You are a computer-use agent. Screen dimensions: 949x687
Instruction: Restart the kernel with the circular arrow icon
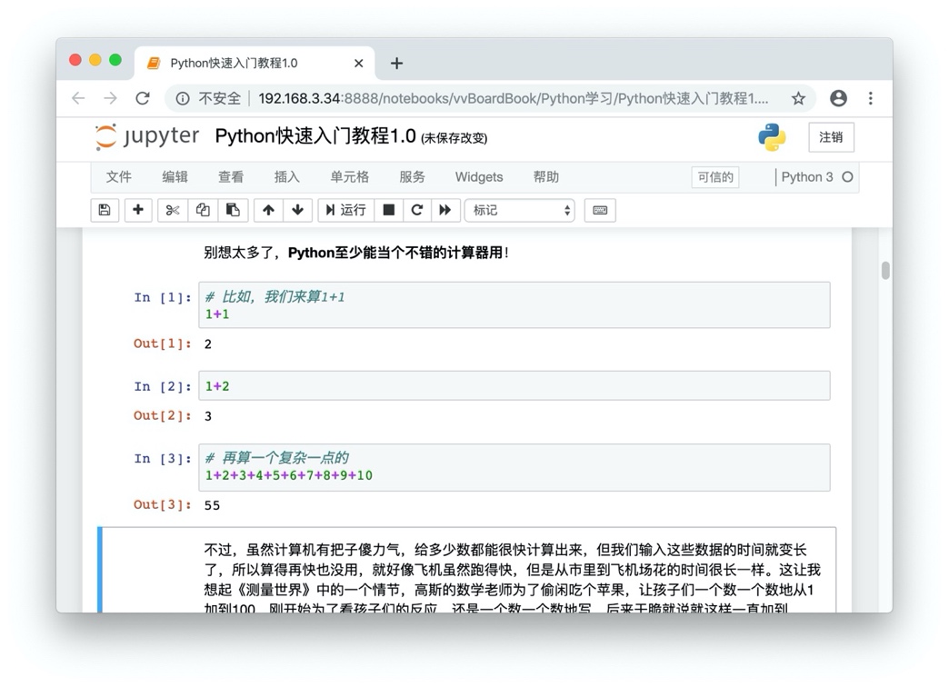[x=417, y=210]
